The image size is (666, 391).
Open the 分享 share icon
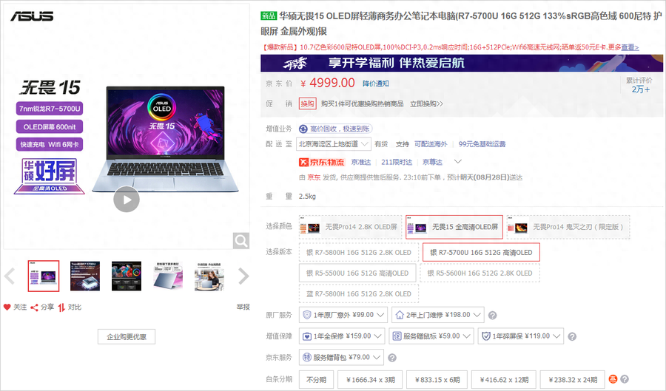tap(34, 307)
